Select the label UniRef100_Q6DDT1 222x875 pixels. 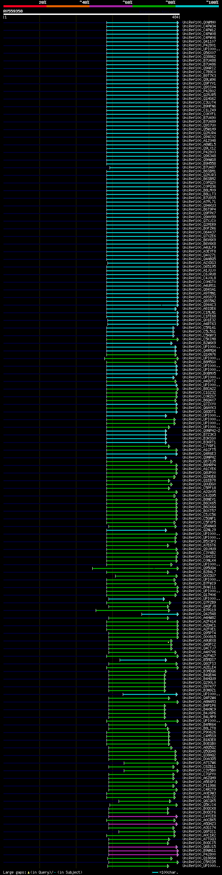(x=199, y=411)
